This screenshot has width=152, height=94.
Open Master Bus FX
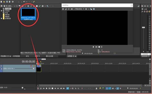(142, 12)
